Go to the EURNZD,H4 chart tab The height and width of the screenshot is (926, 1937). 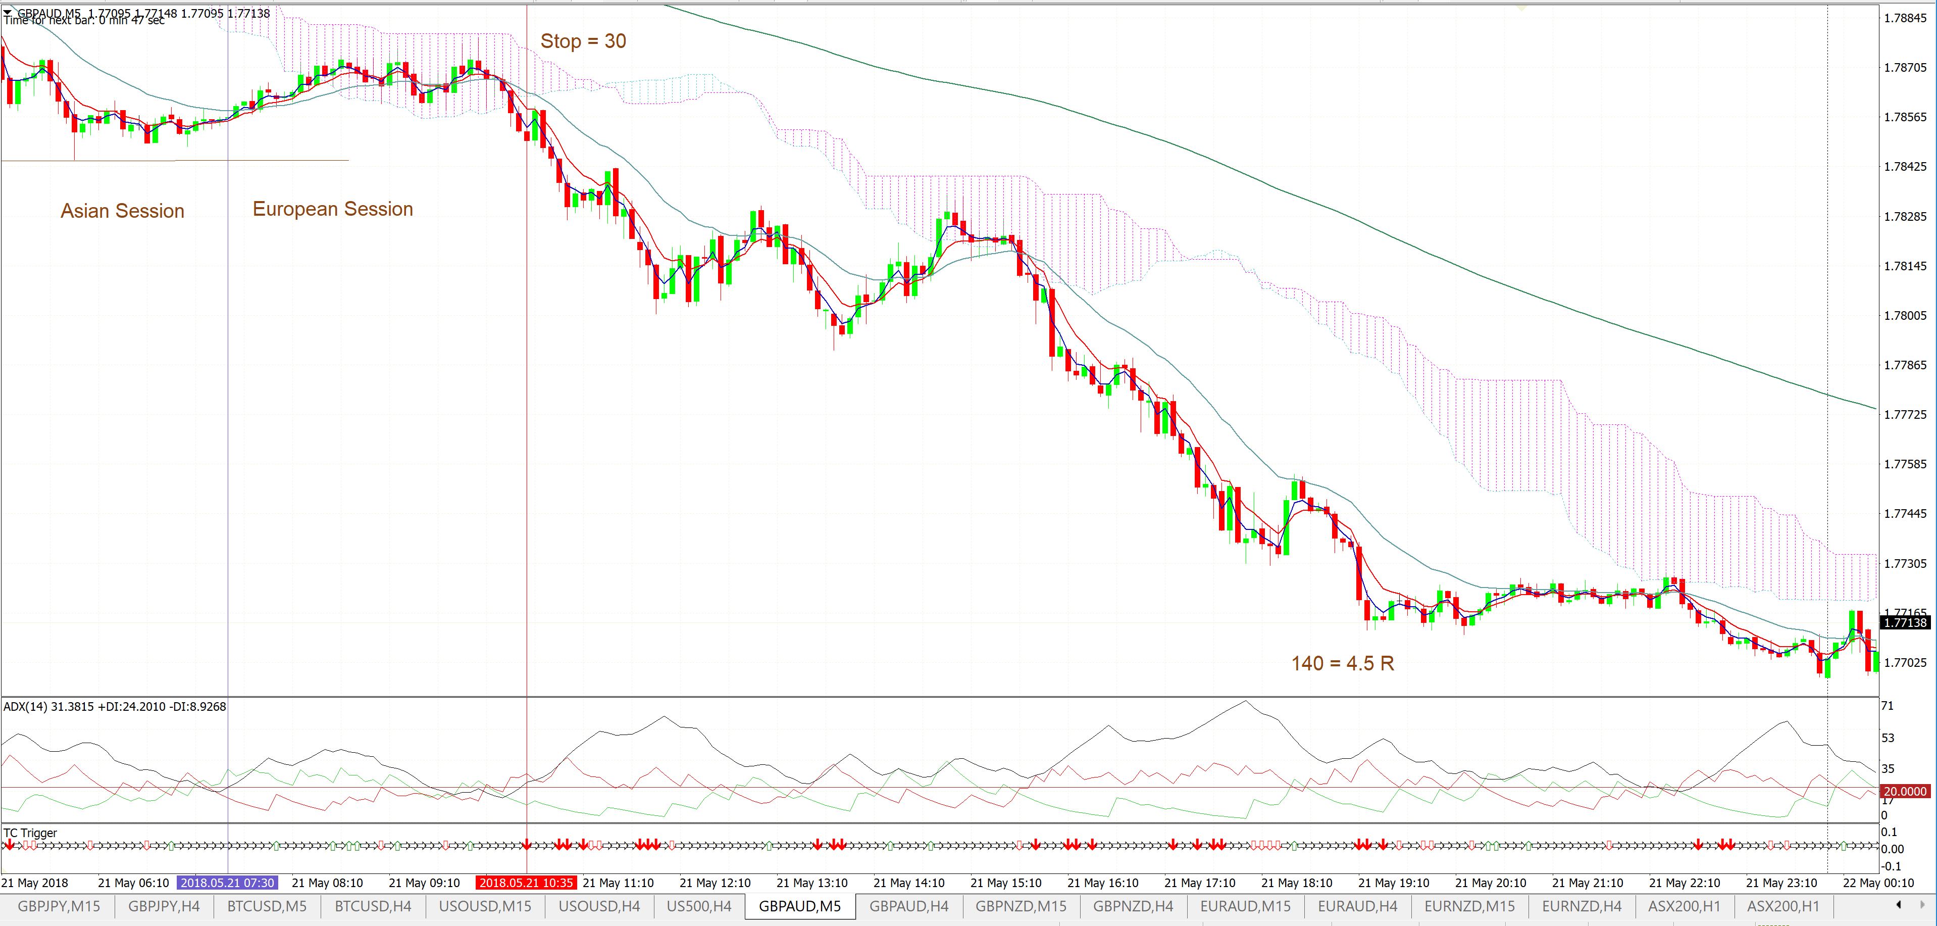click(x=1582, y=906)
